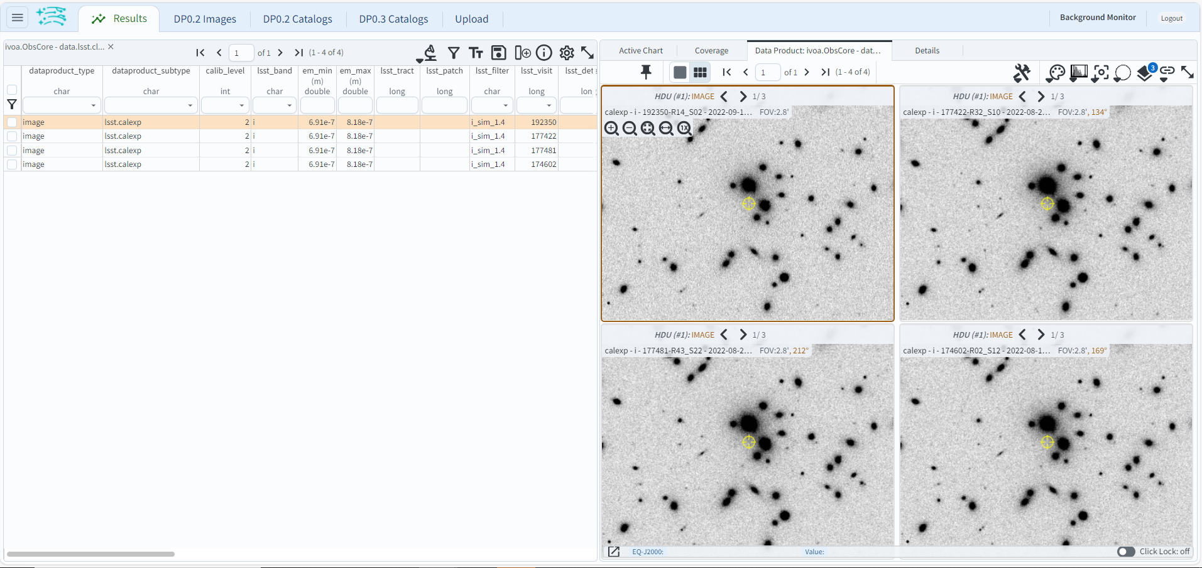Zoom the first image to 1x
The image size is (1202, 568).
pyautogui.click(x=684, y=129)
